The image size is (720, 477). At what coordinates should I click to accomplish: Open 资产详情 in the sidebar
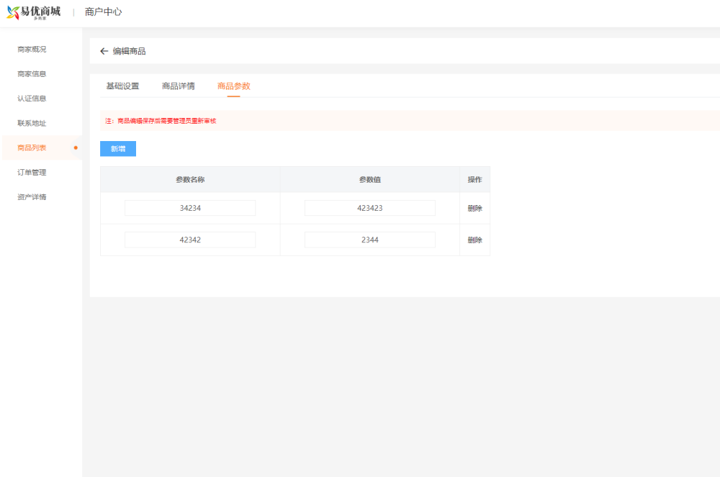(32, 197)
